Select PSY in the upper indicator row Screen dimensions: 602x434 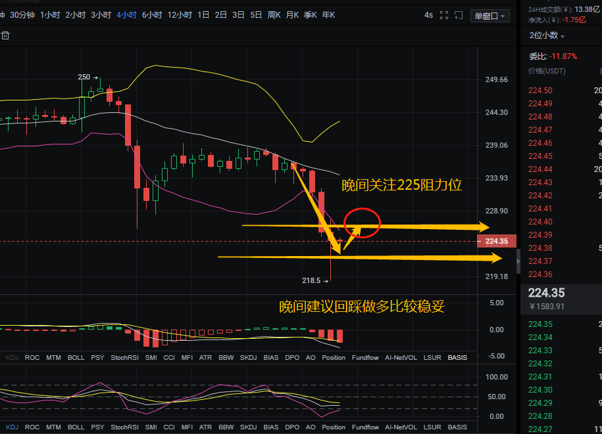(x=97, y=357)
